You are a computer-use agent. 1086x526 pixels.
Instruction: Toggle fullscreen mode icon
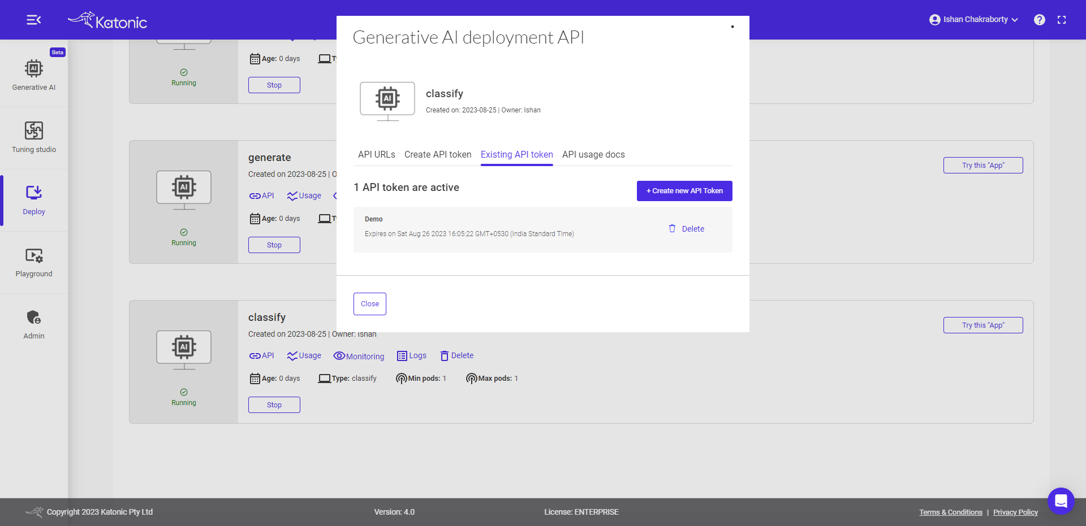point(1062,20)
